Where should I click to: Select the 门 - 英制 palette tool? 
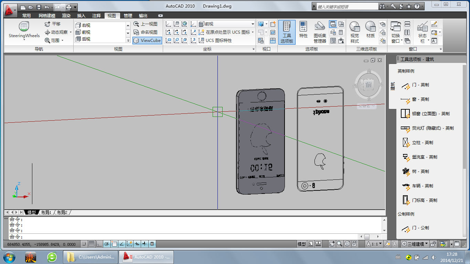[x=416, y=85]
